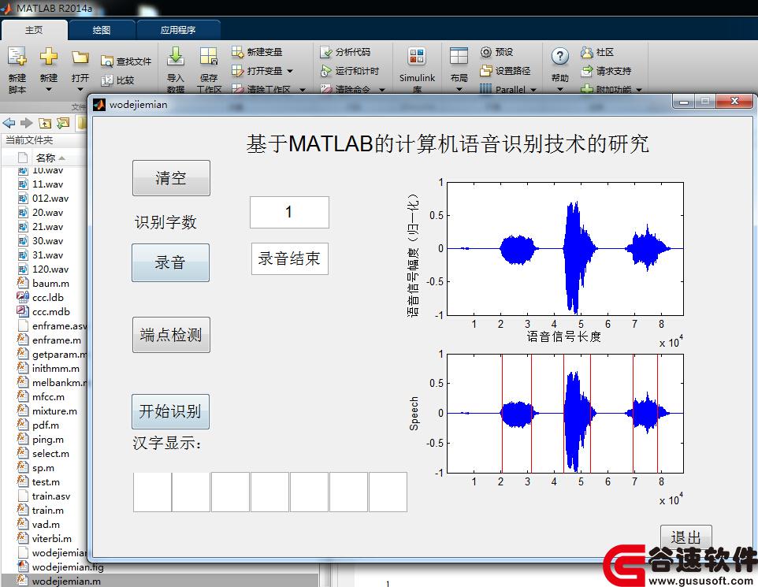
Task: Expand the Clear Commands (清除命令) dropdown arrow
Action: tap(382, 90)
